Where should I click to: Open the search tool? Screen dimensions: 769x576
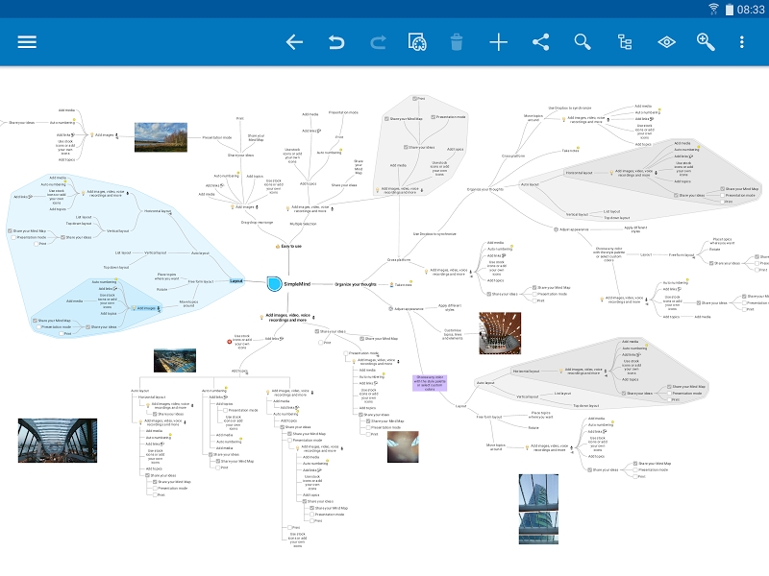582,41
